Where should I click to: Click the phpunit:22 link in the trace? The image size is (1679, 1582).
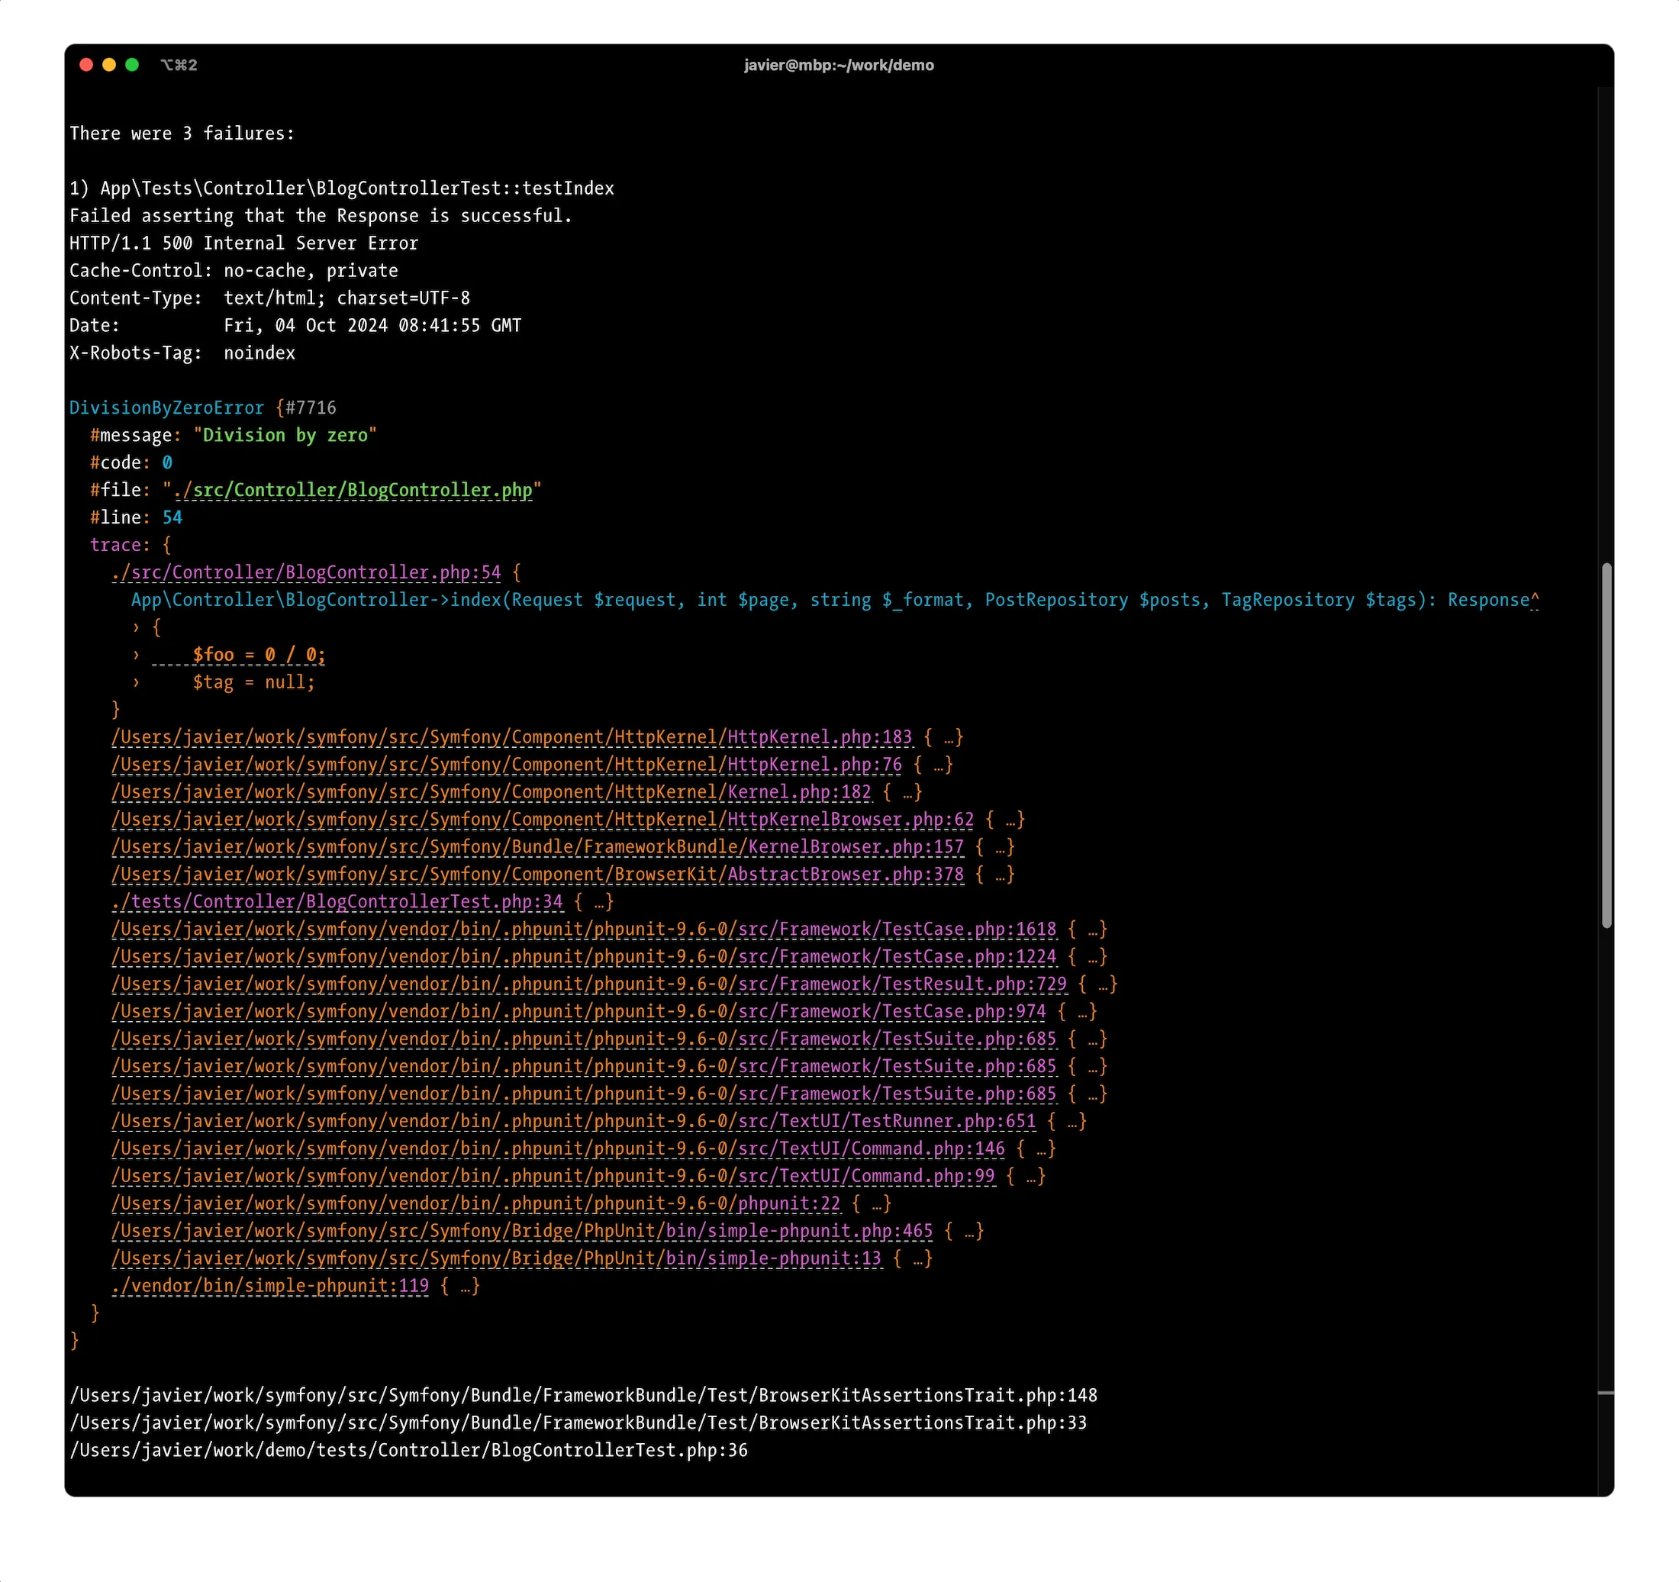475,1203
